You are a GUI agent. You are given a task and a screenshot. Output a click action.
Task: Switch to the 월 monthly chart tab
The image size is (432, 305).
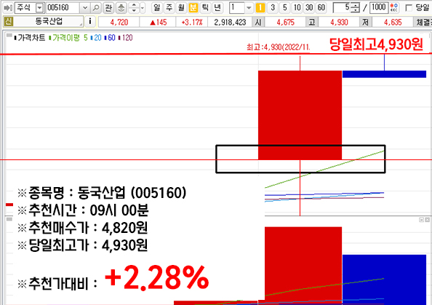point(181,8)
